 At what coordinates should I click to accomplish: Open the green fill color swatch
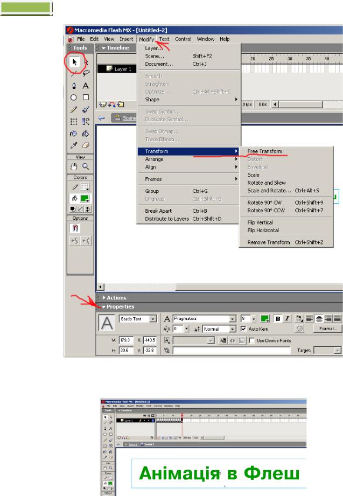click(85, 198)
